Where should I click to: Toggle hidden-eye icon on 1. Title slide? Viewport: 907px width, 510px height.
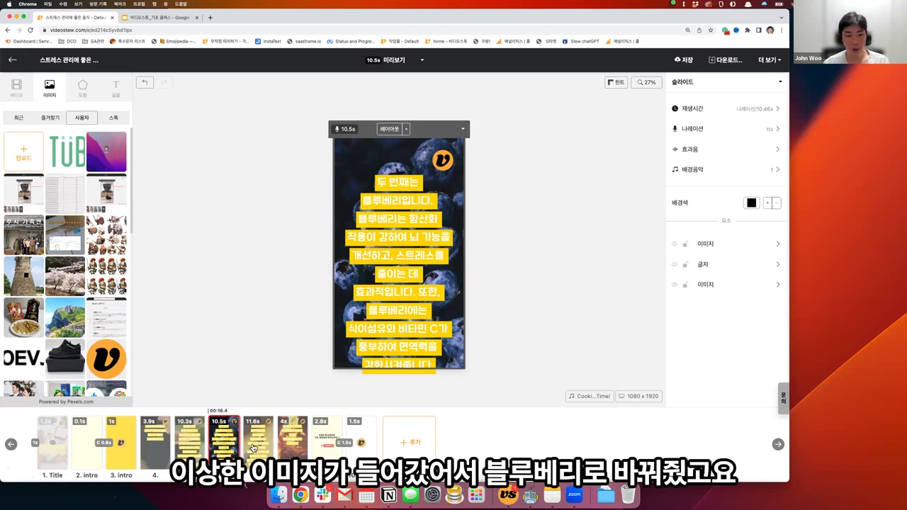coord(52,443)
